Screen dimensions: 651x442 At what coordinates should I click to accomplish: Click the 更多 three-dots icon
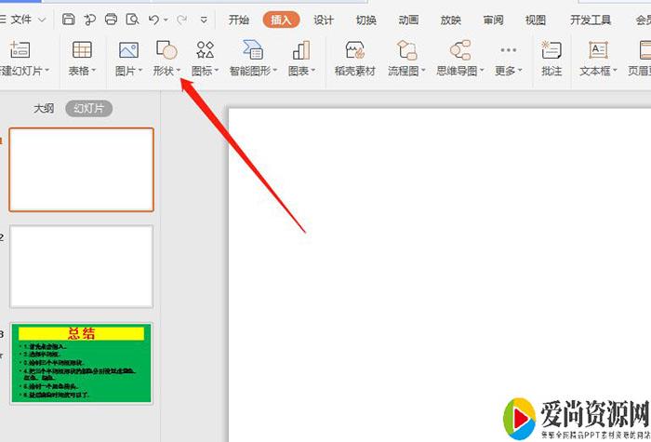508,50
